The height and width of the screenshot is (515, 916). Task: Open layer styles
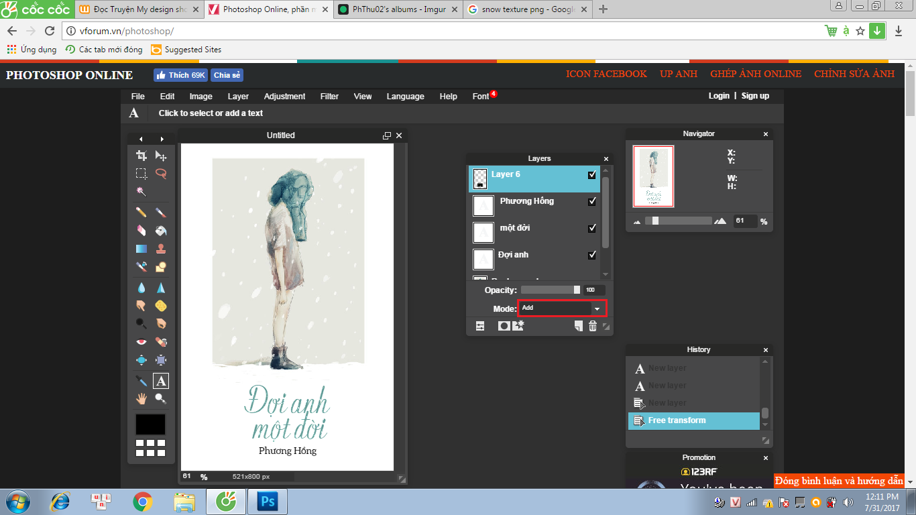point(518,325)
